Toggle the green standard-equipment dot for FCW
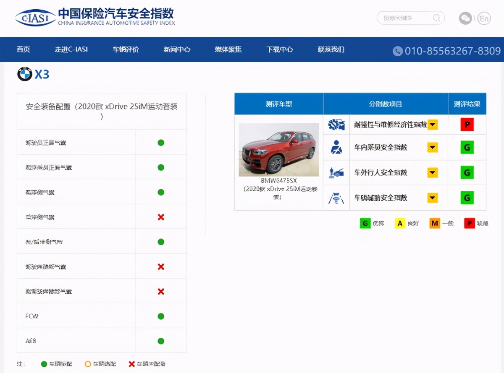Screen dimensions: 504x373 point(160,316)
